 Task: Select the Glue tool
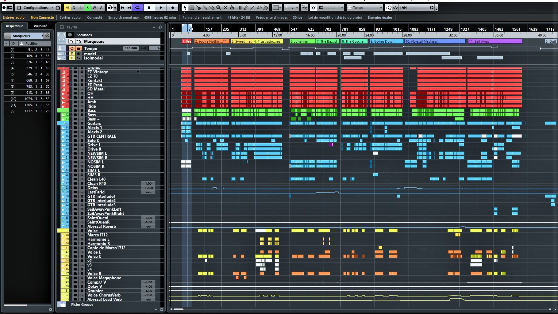[205, 8]
